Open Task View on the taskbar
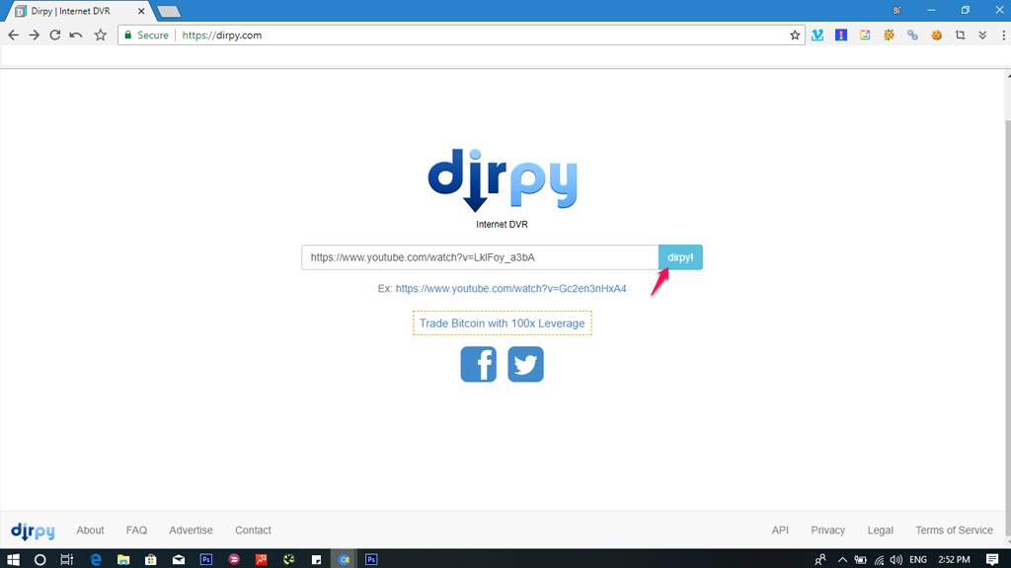The width and height of the screenshot is (1011, 568). pos(66,559)
